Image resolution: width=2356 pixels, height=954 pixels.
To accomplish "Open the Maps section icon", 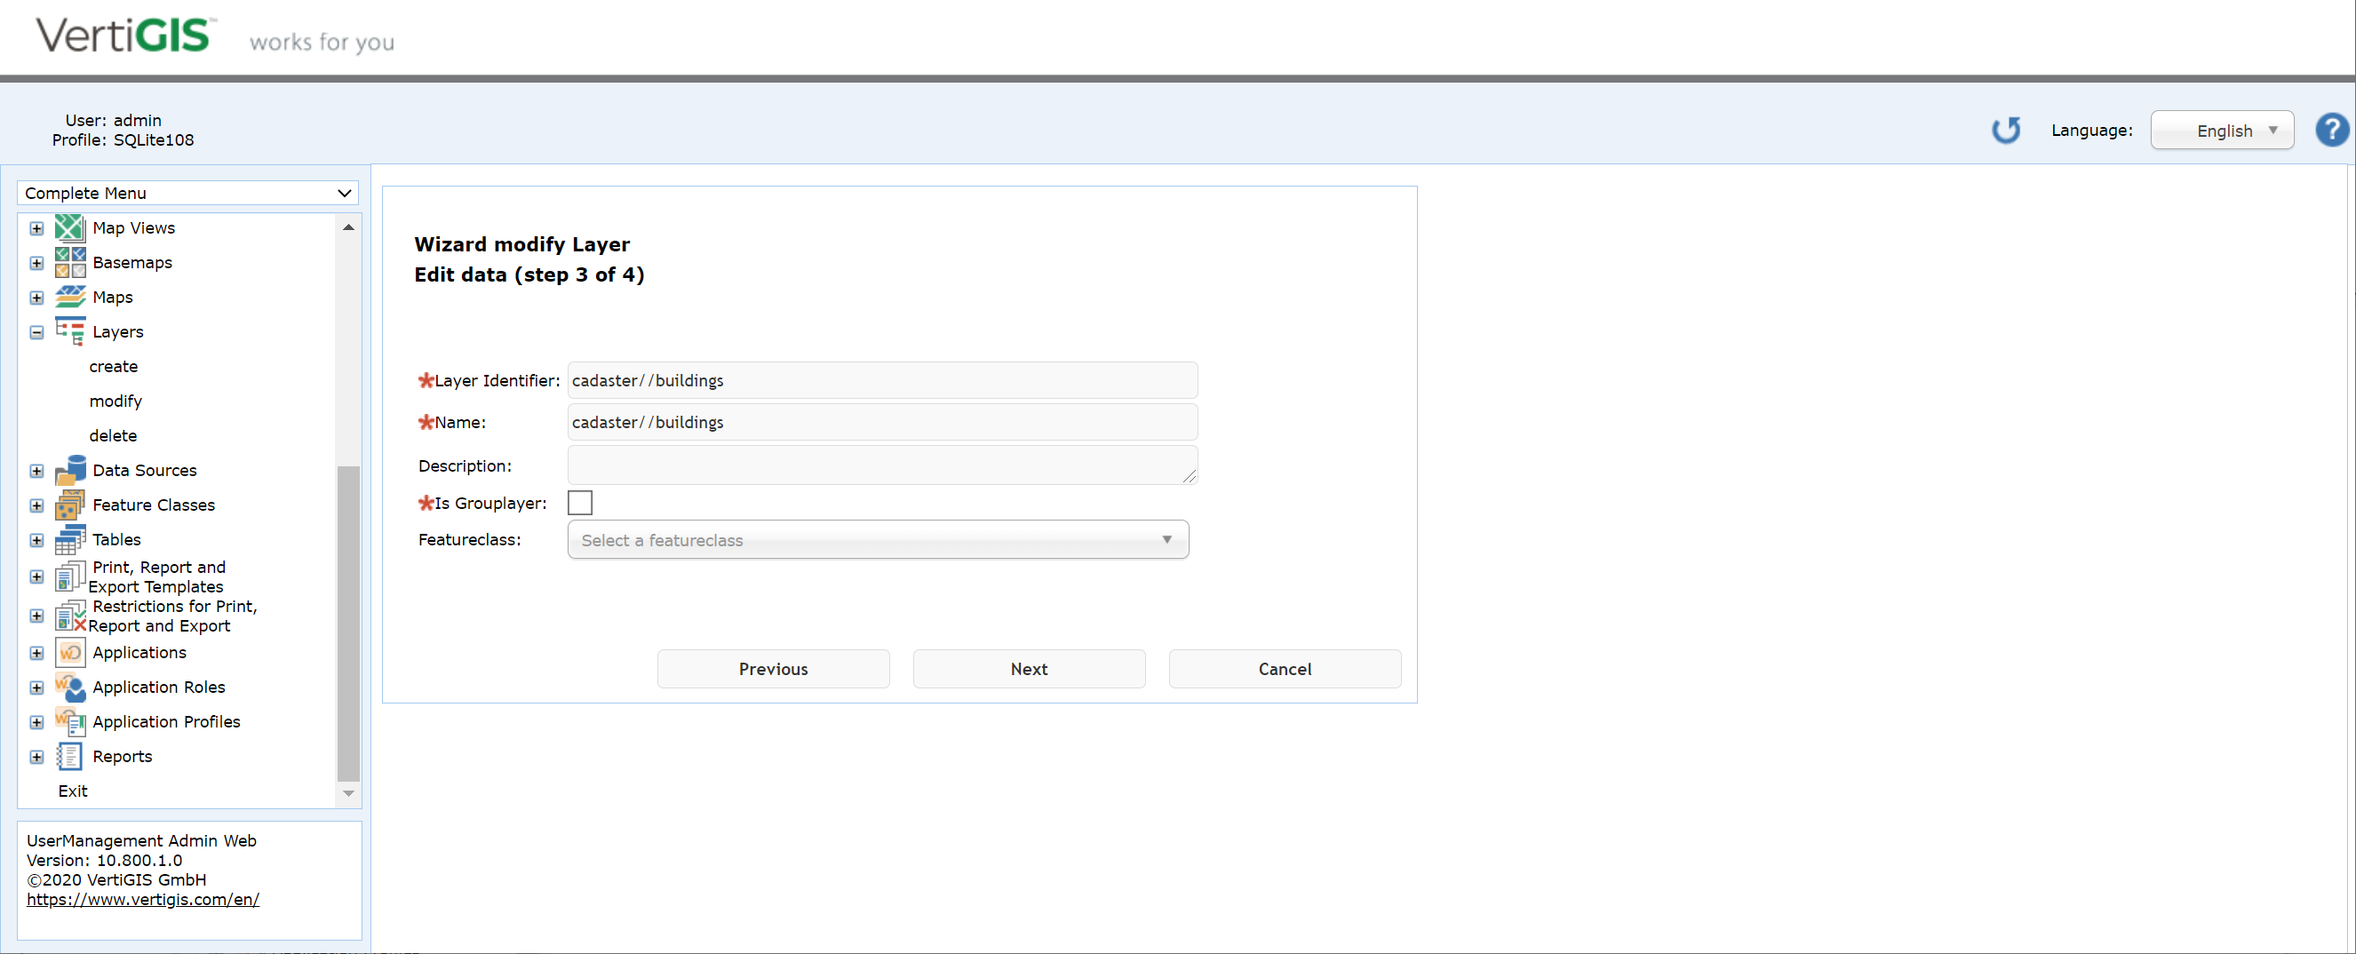I will click(x=69, y=297).
